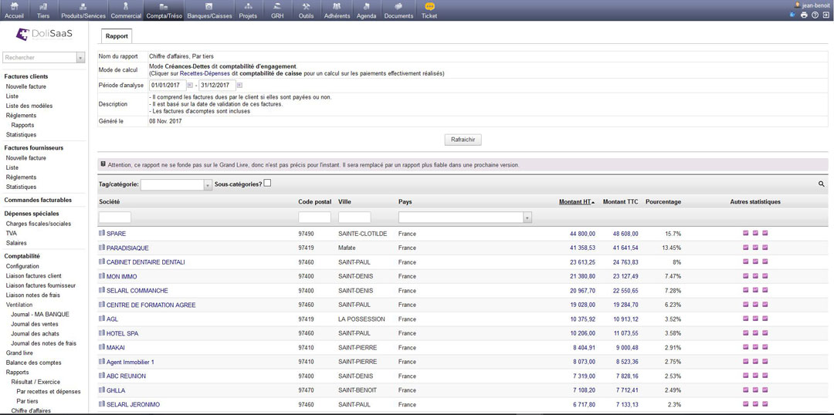Screen dimensions: 834x415
Task: Click the company icon beside PARADISIAQUE
Action: 102,248
